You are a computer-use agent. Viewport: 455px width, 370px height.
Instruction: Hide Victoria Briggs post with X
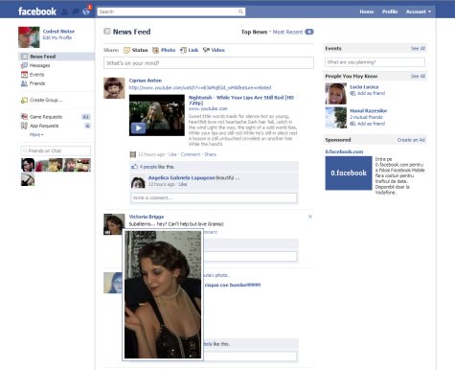pyautogui.click(x=310, y=217)
